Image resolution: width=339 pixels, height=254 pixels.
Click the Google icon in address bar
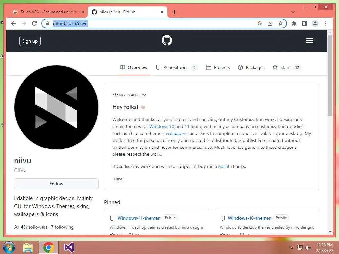point(260,23)
